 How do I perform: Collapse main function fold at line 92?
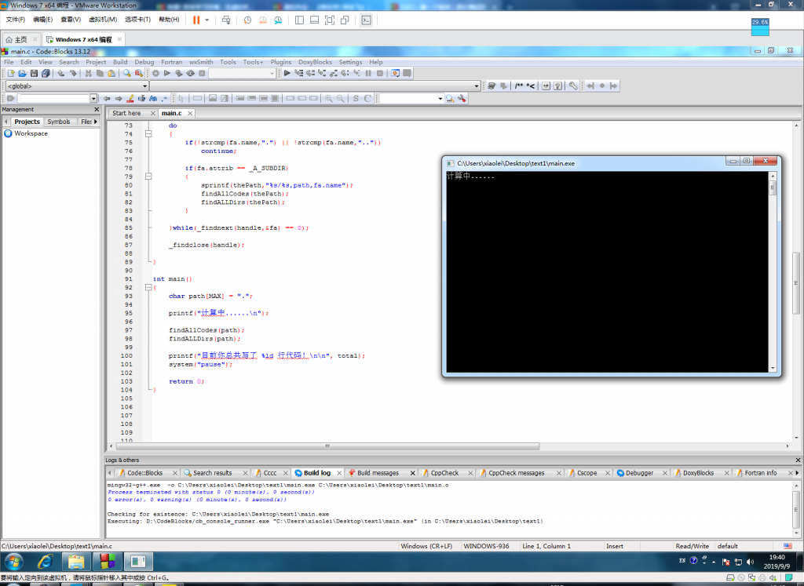[x=148, y=287]
